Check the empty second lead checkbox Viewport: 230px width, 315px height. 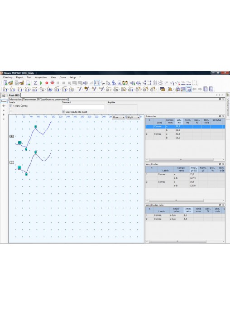click(x=11, y=109)
